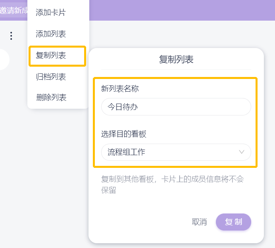
Task: Click the white rounded element at left edge
Action: point(3,60)
